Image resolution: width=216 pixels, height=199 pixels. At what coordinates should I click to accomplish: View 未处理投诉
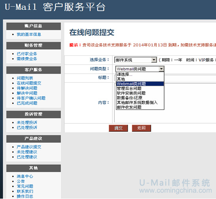tap(27, 122)
